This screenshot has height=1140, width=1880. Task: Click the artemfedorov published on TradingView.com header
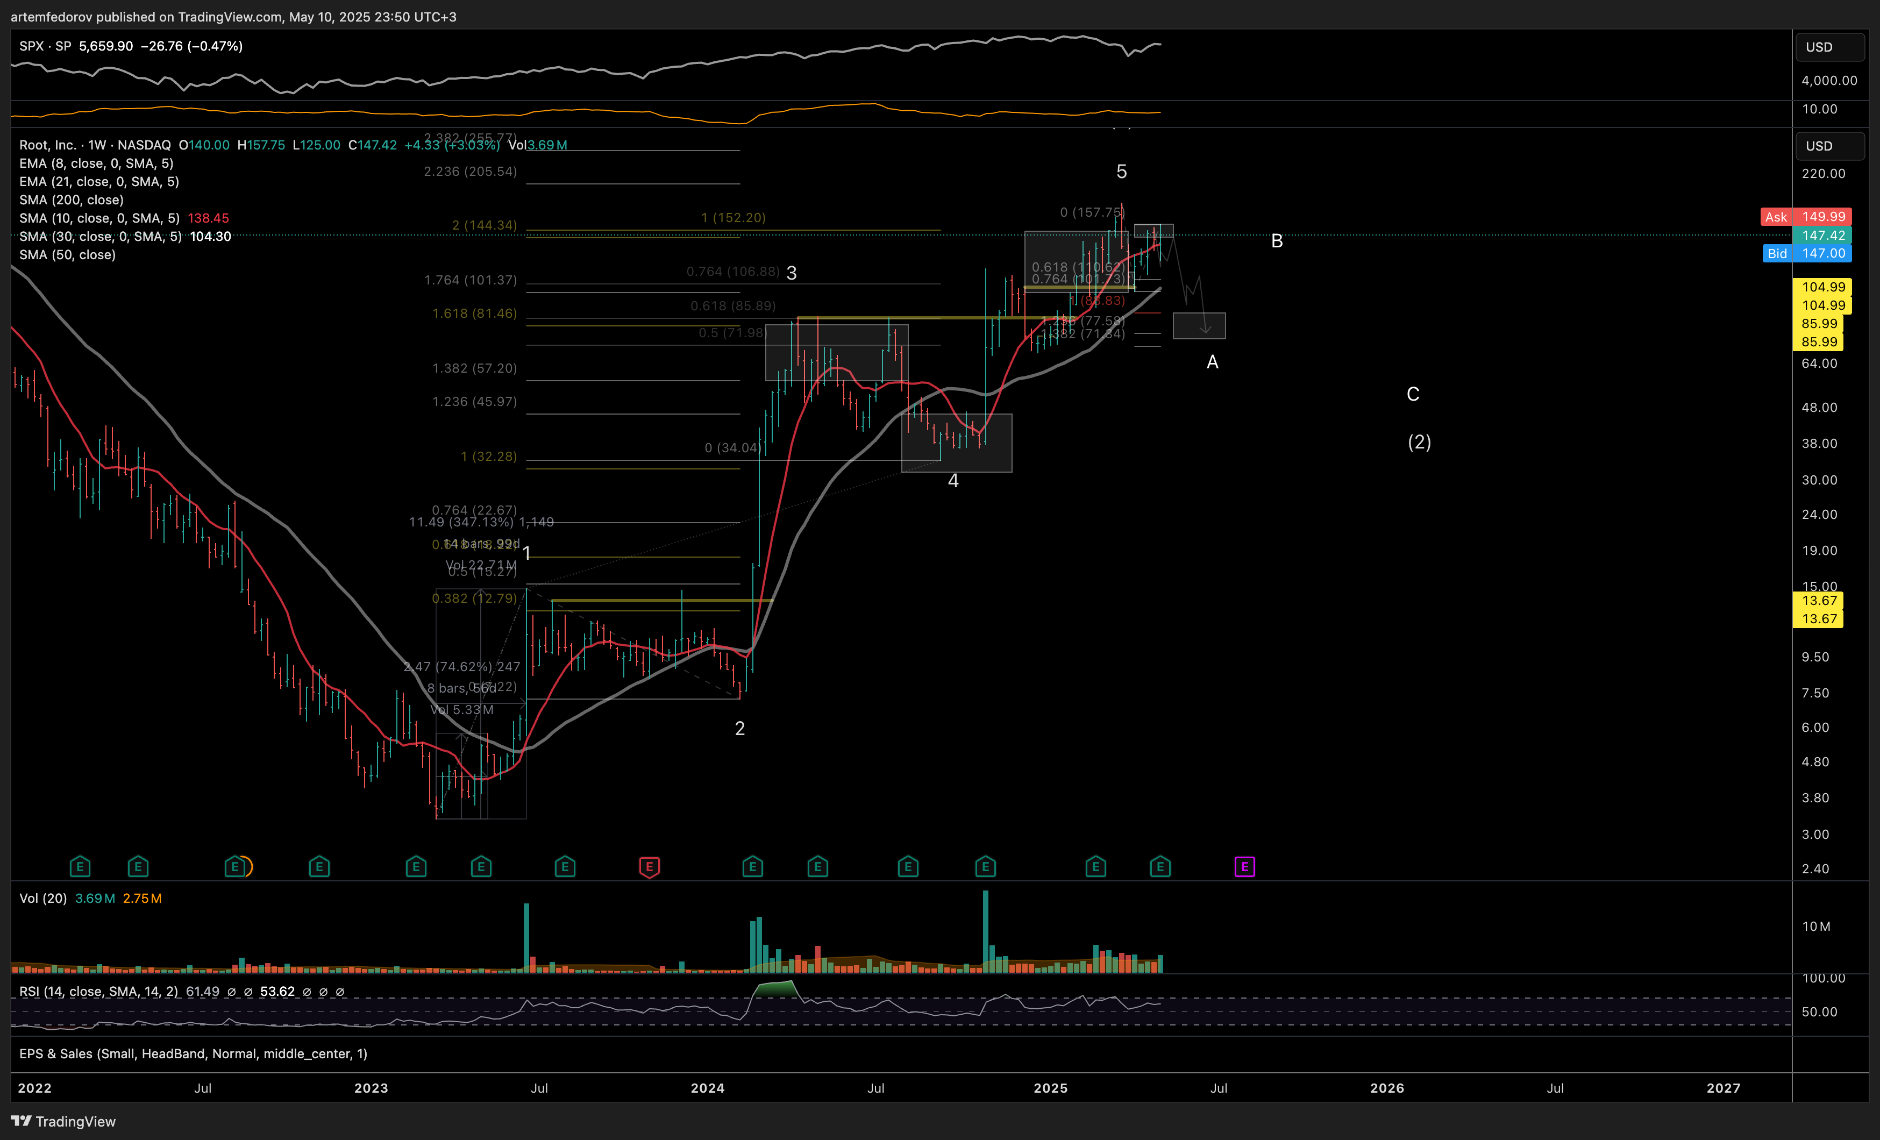tap(233, 17)
